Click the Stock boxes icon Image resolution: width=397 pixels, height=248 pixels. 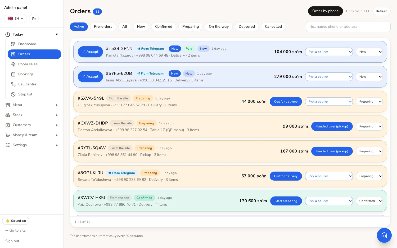coord(8,115)
